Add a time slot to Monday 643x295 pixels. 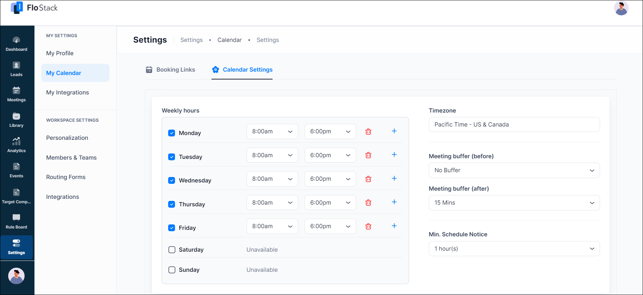394,131
